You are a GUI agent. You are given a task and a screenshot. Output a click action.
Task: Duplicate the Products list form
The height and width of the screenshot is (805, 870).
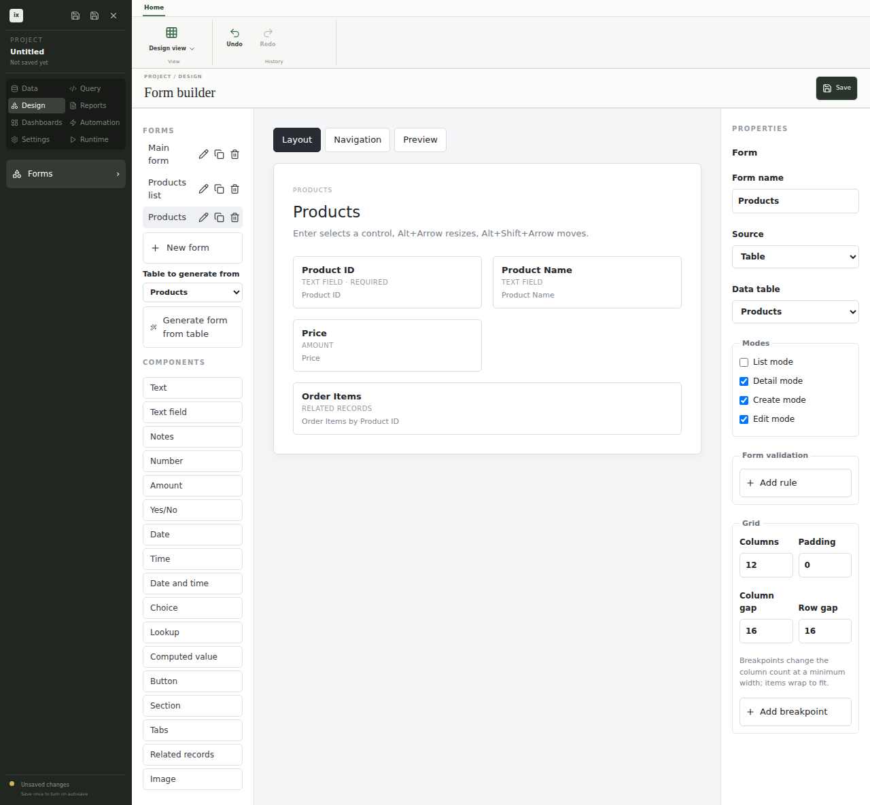pyautogui.click(x=219, y=189)
